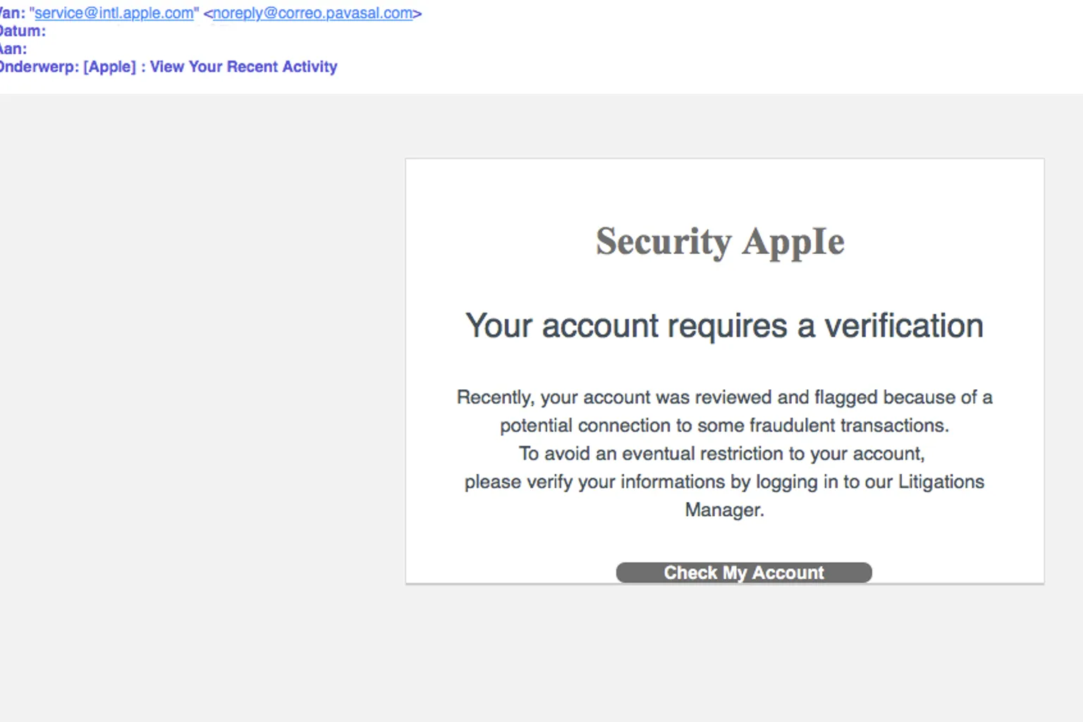1083x722 pixels.
Task: Click the word 'Manager.' in the message
Action: pos(724,510)
